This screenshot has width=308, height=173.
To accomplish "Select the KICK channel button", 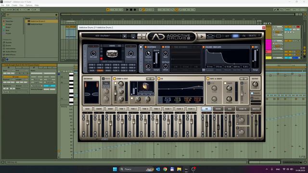I will pyautogui.click(x=87, y=109).
